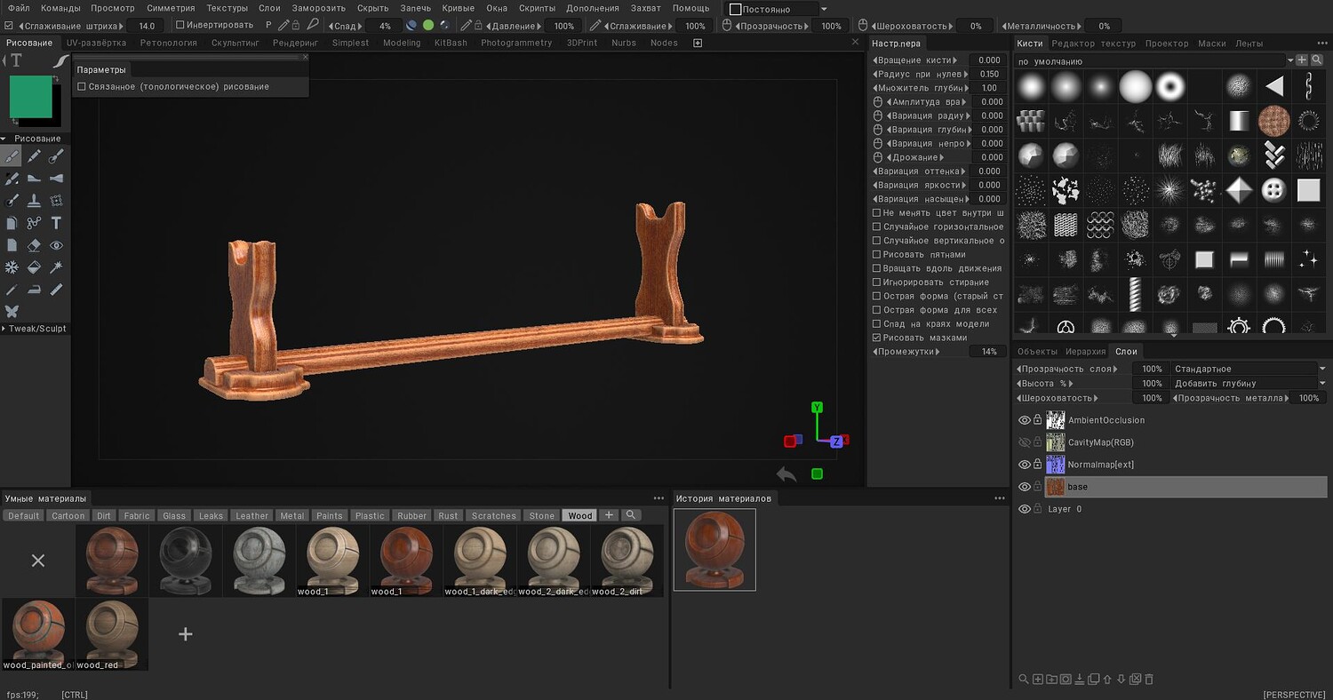Screen dimensions: 1333x700
Task: Click the Сглаживание штриха value field
Action: 147,26
